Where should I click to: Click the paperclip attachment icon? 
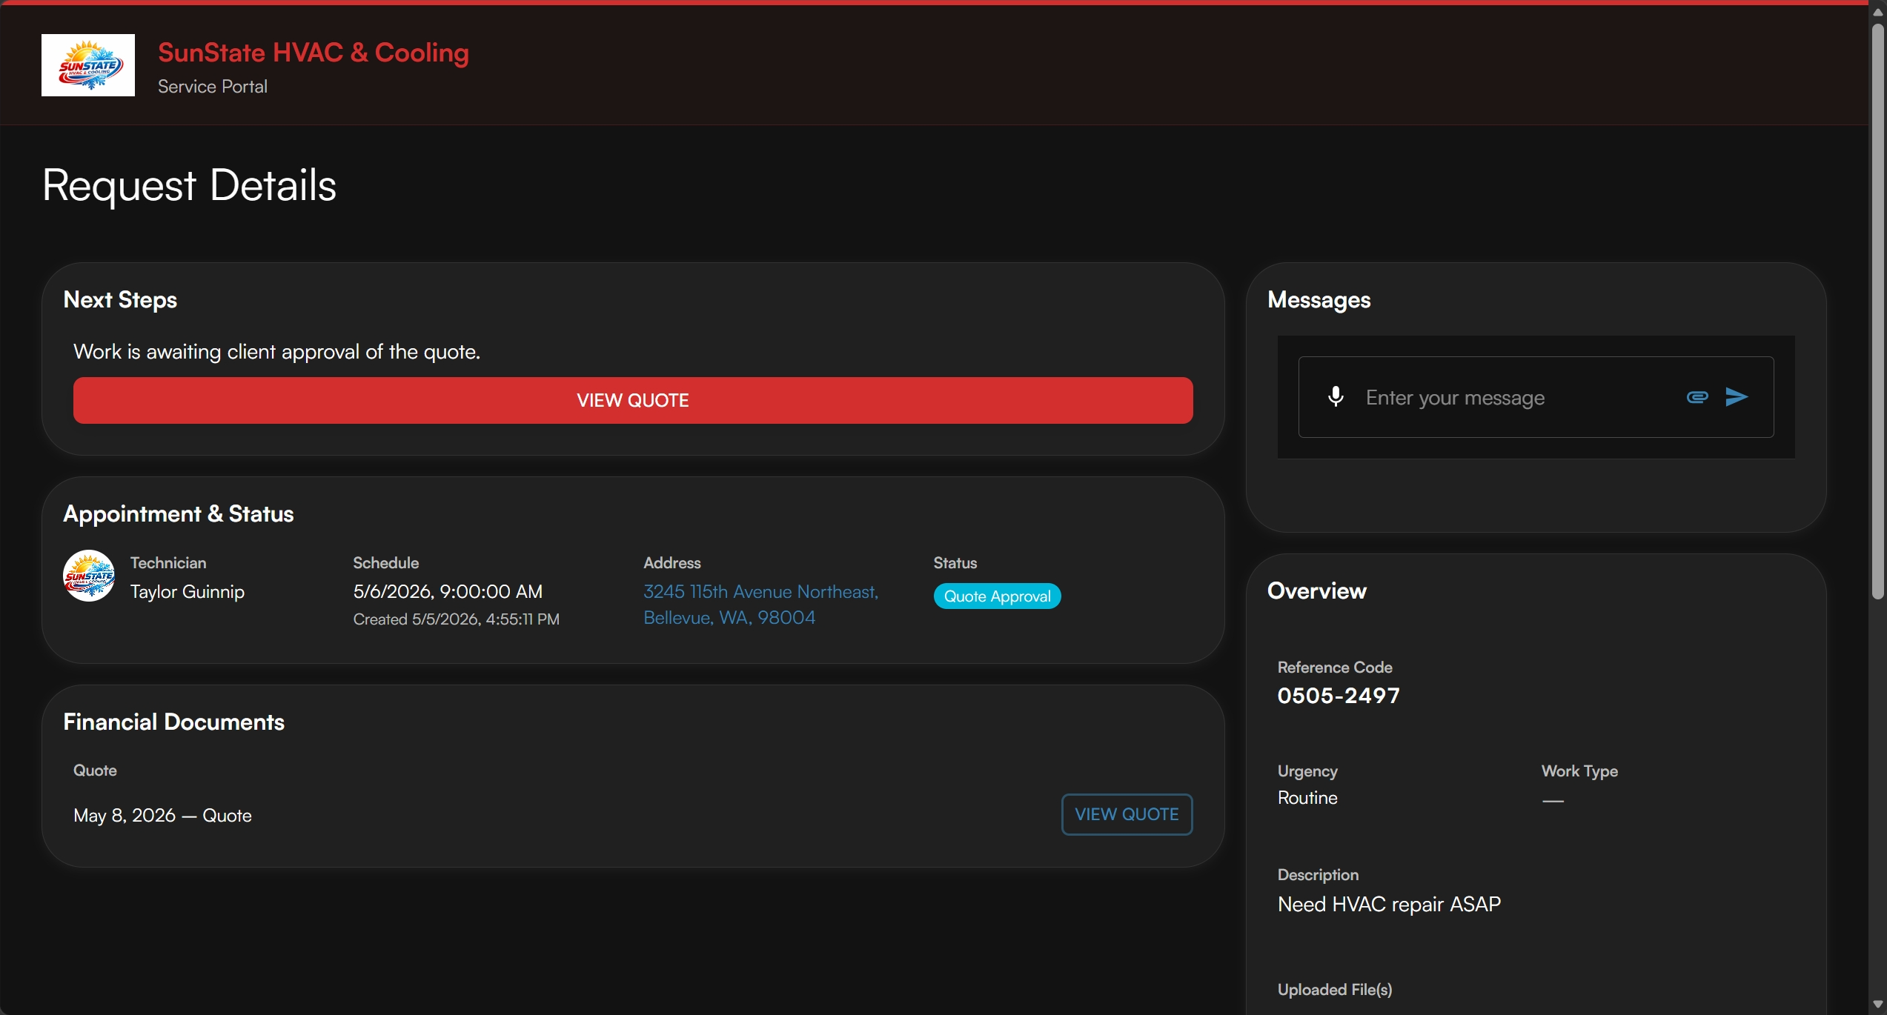pos(1697,397)
